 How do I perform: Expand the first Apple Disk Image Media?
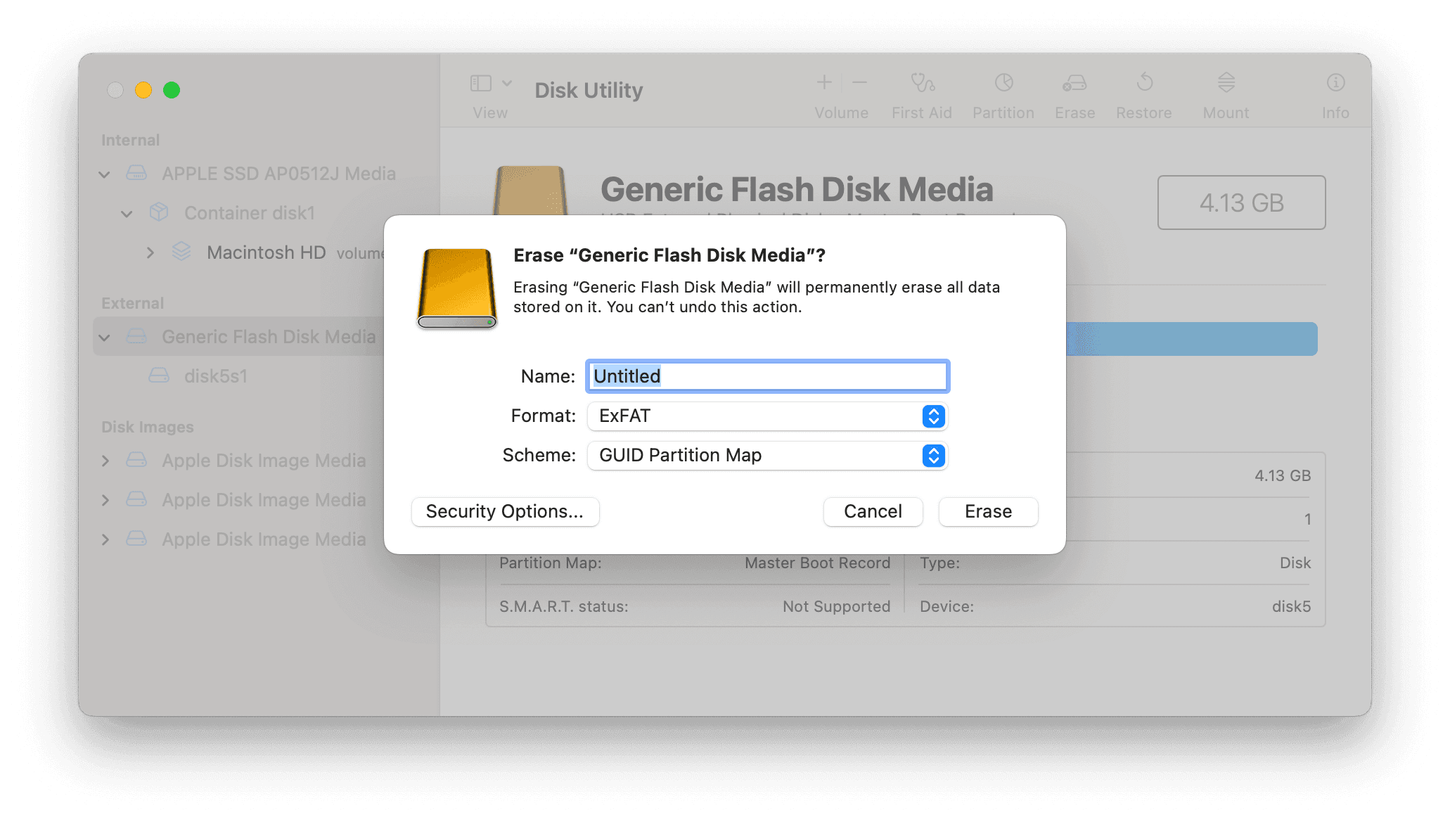pos(106,461)
